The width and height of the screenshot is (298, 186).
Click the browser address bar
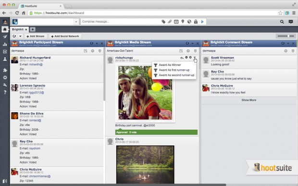153,13
